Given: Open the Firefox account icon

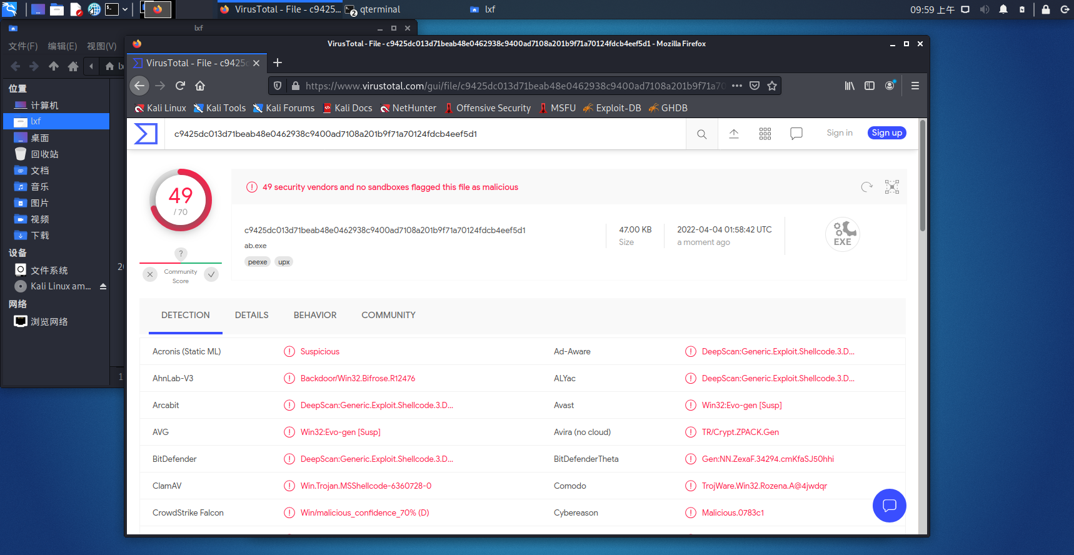Looking at the screenshot, I should tap(890, 86).
